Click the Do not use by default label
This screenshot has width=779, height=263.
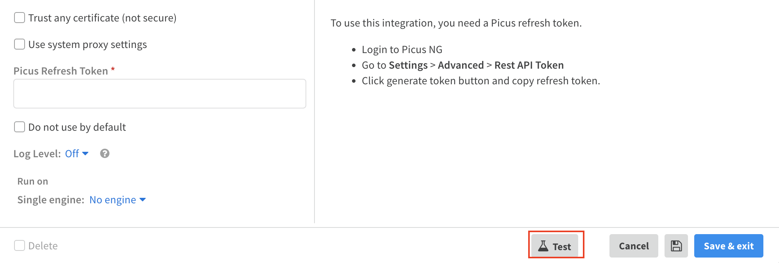tap(77, 127)
